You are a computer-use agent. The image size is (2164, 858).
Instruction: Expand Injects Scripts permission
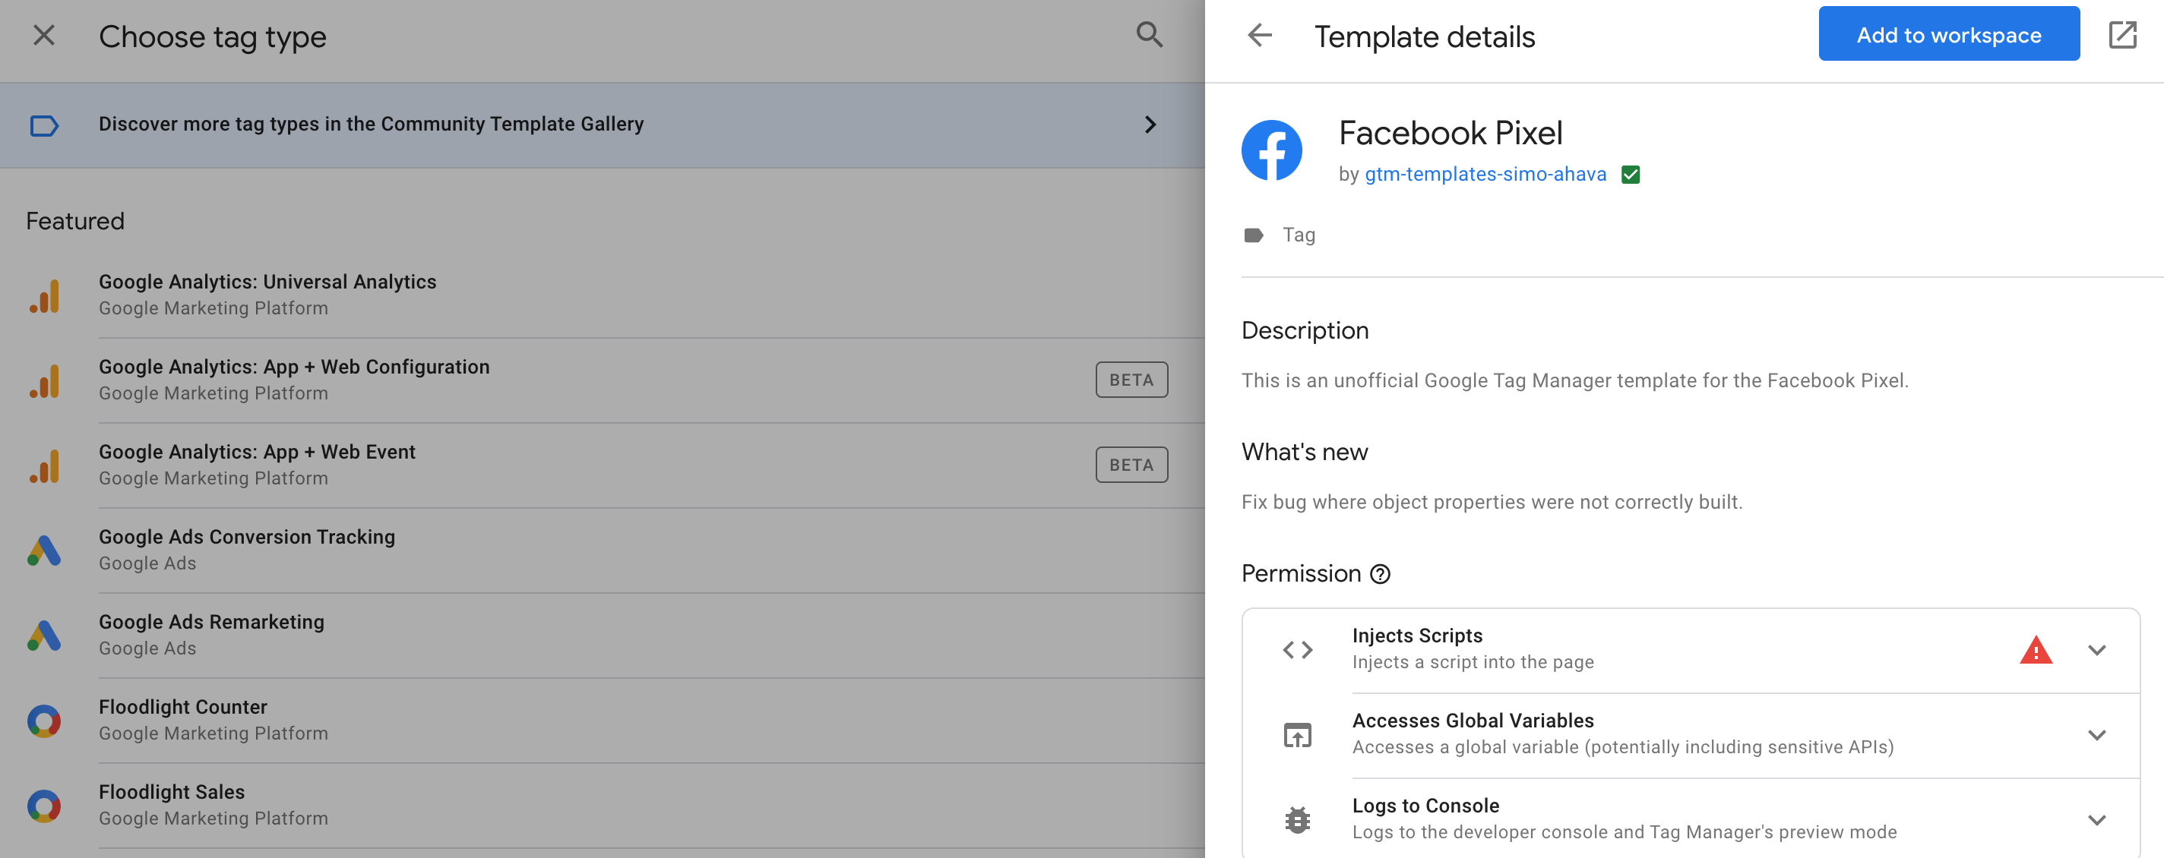click(x=2096, y=650)
